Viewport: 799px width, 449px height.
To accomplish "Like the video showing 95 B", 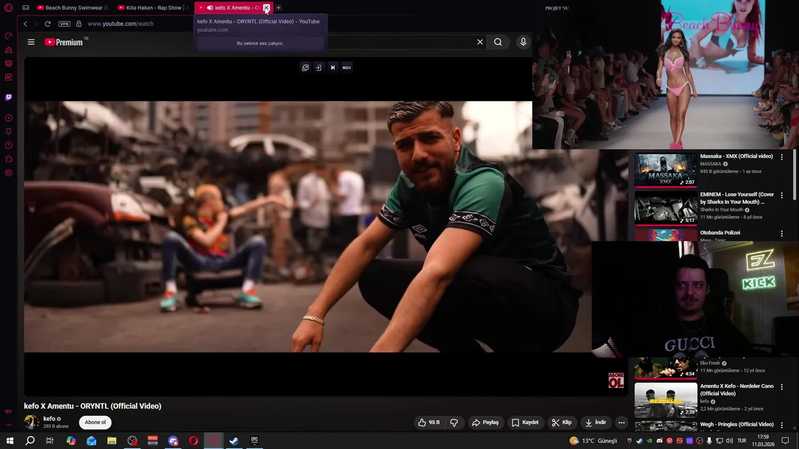I will point(429,422).
